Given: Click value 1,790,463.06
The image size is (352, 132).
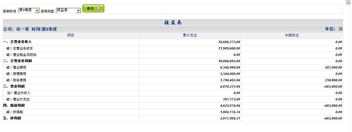Looking at the screenshot, I should (230, 80).
